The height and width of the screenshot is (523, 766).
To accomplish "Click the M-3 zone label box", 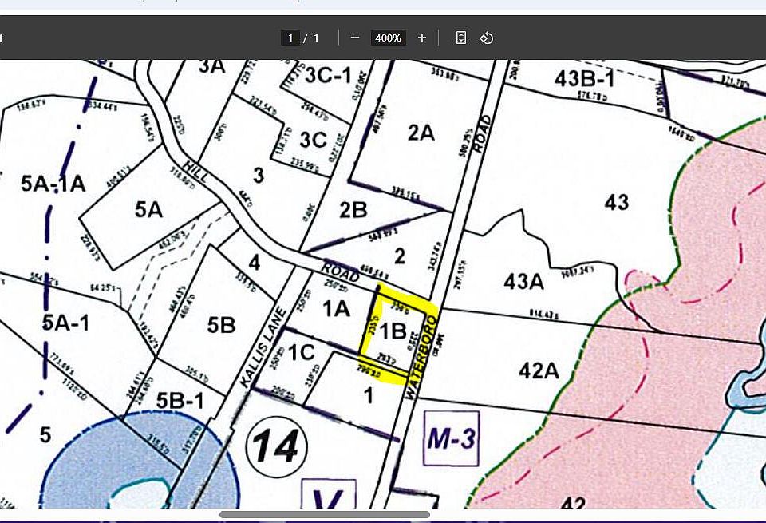I will [x=452, y=438].
